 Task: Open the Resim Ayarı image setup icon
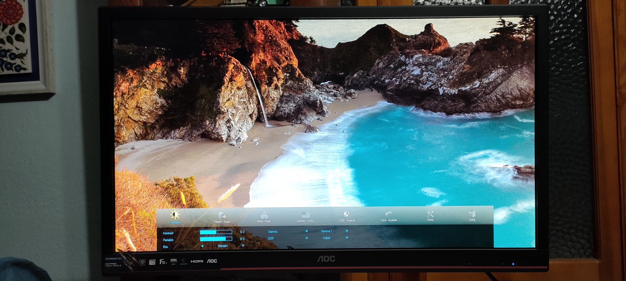[222, 215]
